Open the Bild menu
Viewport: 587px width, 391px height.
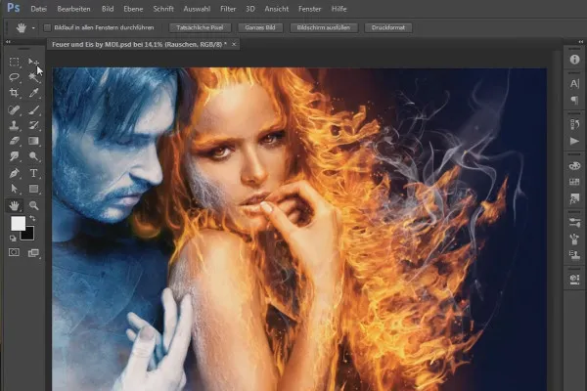coord(108,9)
